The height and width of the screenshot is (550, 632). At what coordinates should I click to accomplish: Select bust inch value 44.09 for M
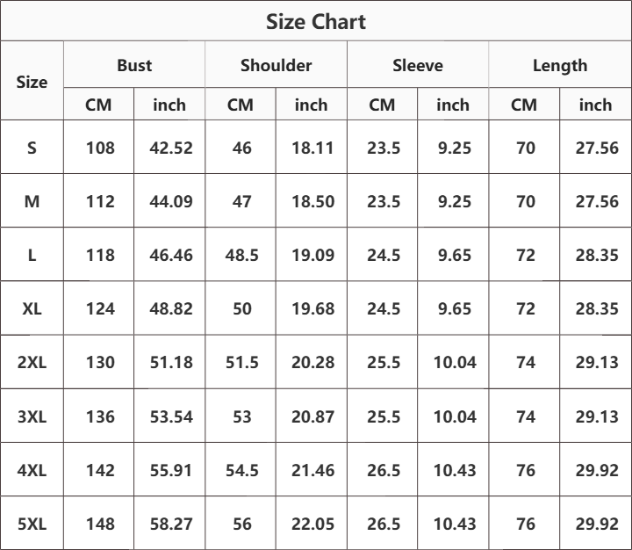[171, 201]
